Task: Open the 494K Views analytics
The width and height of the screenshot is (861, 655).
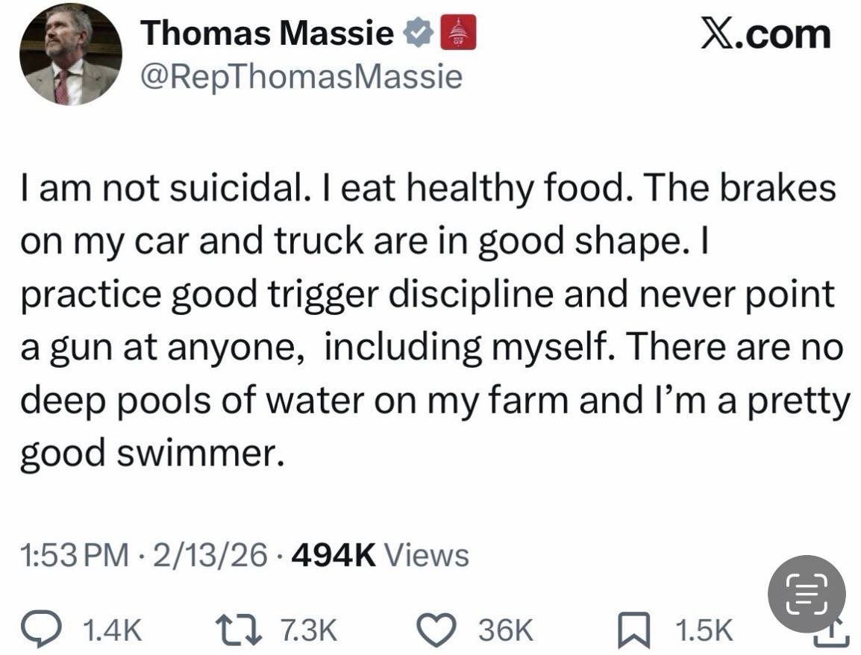Action: (383, 555)
